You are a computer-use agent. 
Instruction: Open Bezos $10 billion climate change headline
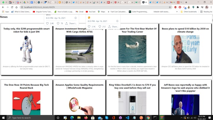coord(185,30)
